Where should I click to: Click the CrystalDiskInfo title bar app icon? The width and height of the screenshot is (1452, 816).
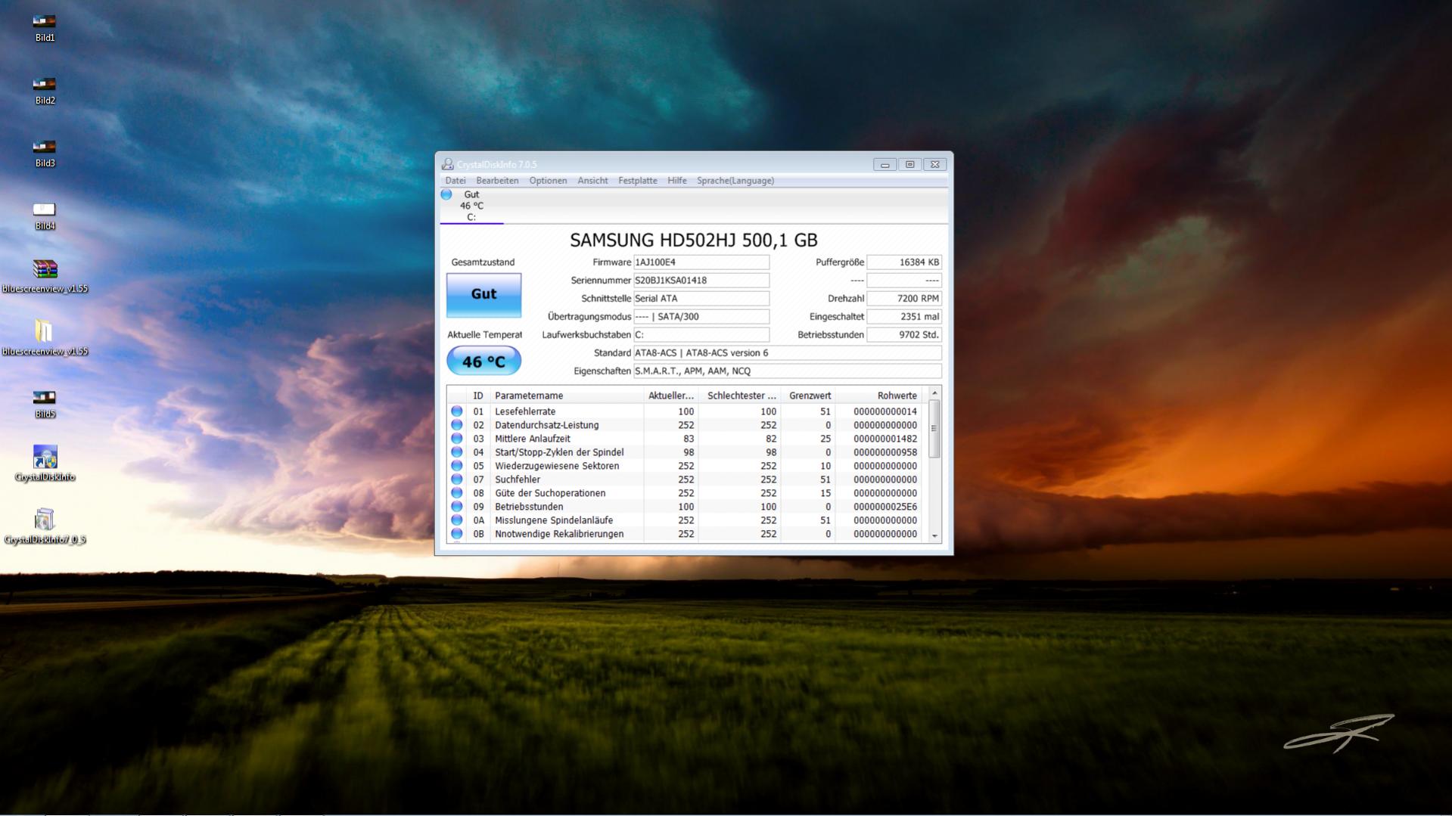(448, 164)
